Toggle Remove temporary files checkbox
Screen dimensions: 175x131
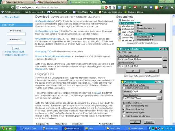pyautogui.click(x=124, y=112)
